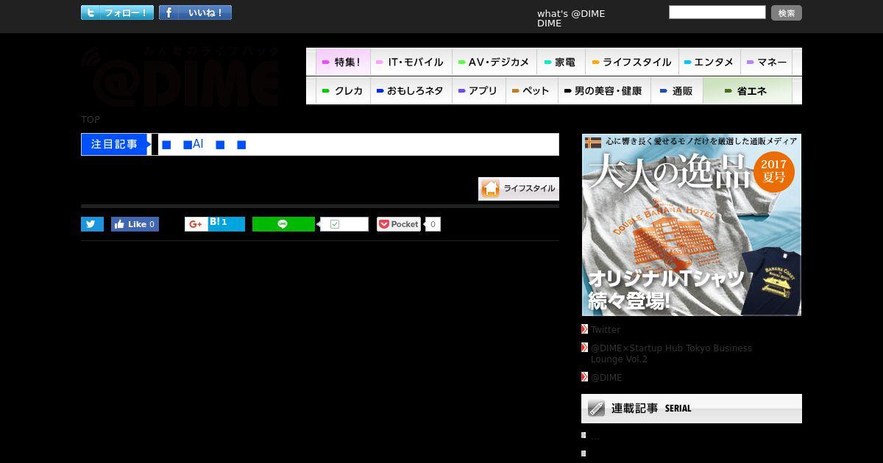This screenshot has width=883, height=463.
Task: Click the Facebook Like 0 button
Action: point(135,224)
